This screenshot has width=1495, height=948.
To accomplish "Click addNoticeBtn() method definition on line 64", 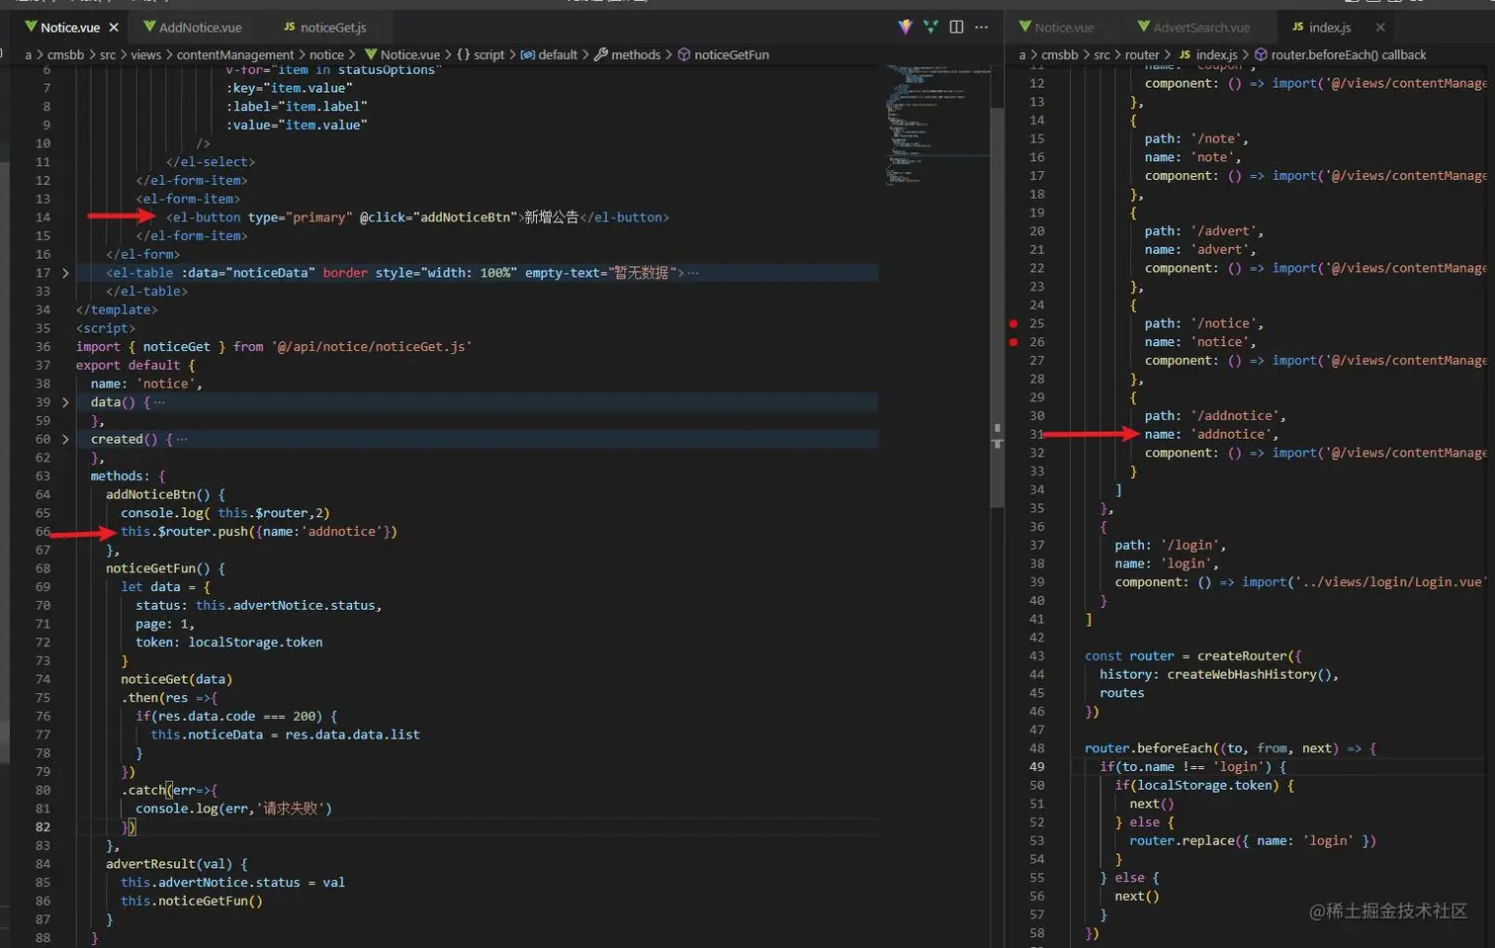I will 165,494.
